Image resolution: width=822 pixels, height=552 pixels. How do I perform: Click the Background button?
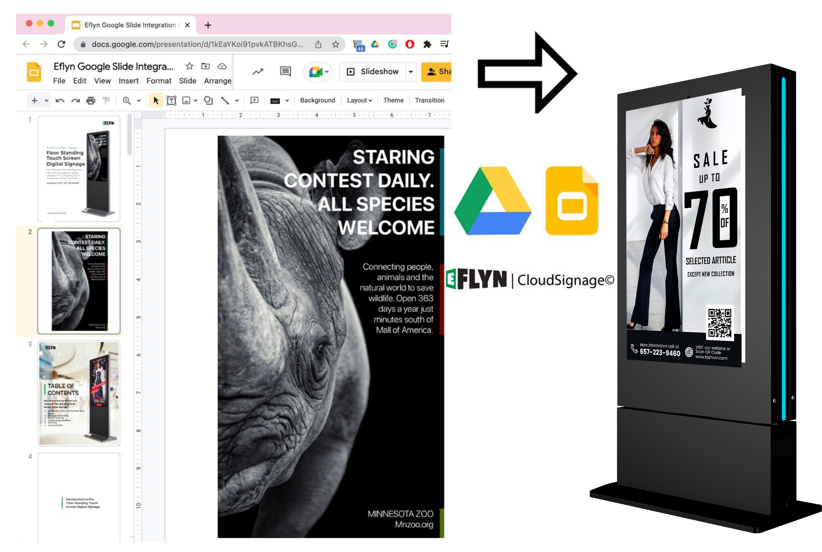coord(317,100)
